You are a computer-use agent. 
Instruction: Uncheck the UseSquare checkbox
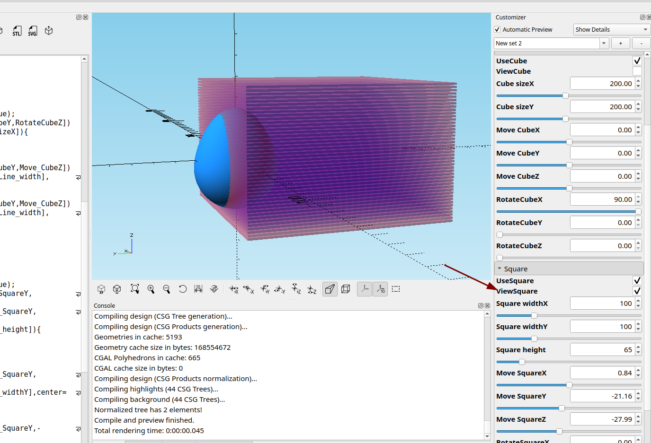coord(637,280)
